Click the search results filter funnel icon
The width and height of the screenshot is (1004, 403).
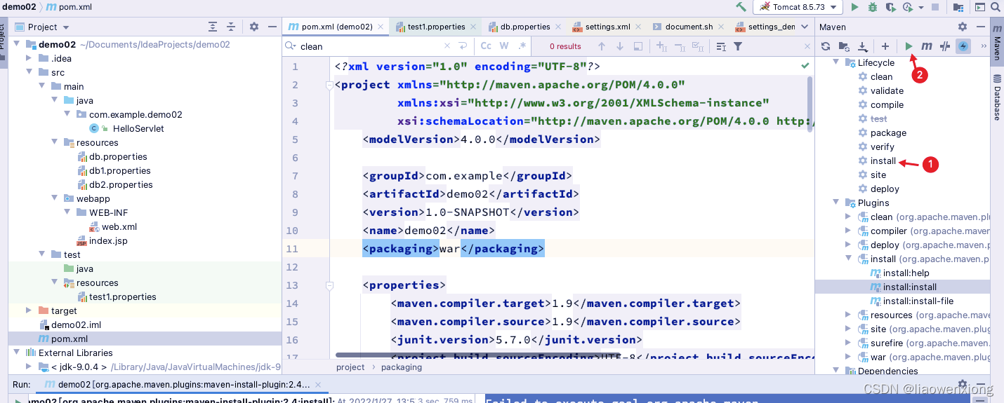pyautogui.click(x=738, y=46)
